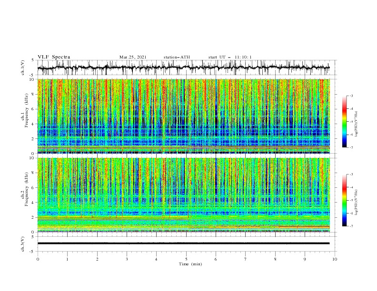The height and width of the screenshot is (291, 377).
Task: Click the 'ch.1 Frequency (kHz)' axis label
Action: click(25, 110)
